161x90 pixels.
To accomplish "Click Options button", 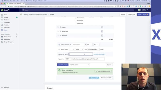I will [x=109, y=65].
